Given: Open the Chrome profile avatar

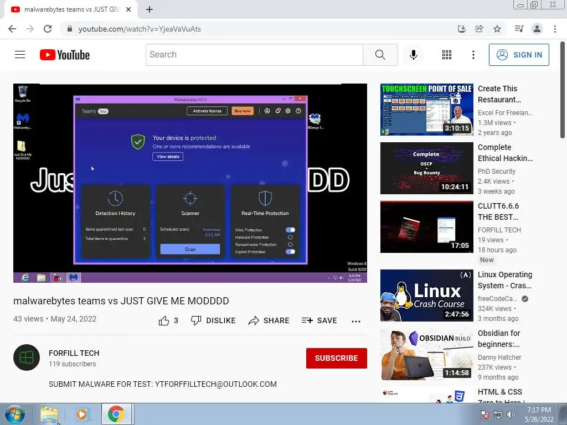Looking at the screenshot, I should [537, 29].
